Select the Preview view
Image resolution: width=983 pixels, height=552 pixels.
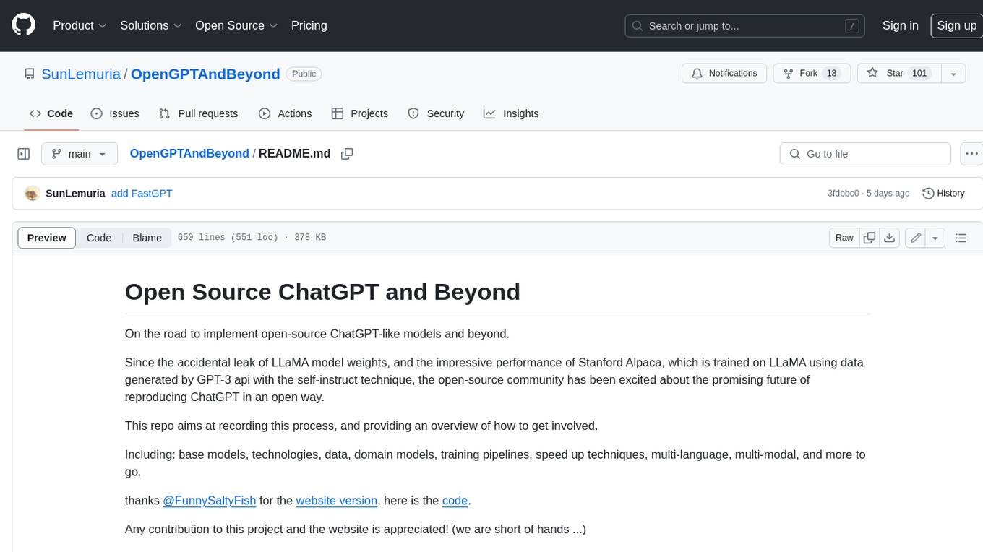pyautogui.click(x=47, y=238)
